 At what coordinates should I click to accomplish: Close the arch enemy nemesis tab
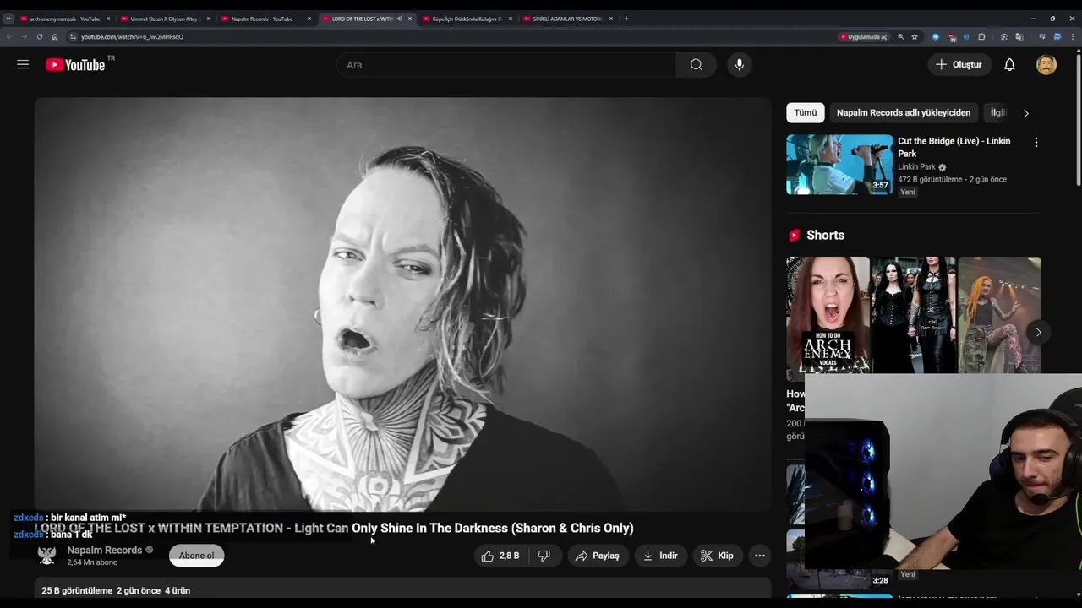(x=107, y=19)
